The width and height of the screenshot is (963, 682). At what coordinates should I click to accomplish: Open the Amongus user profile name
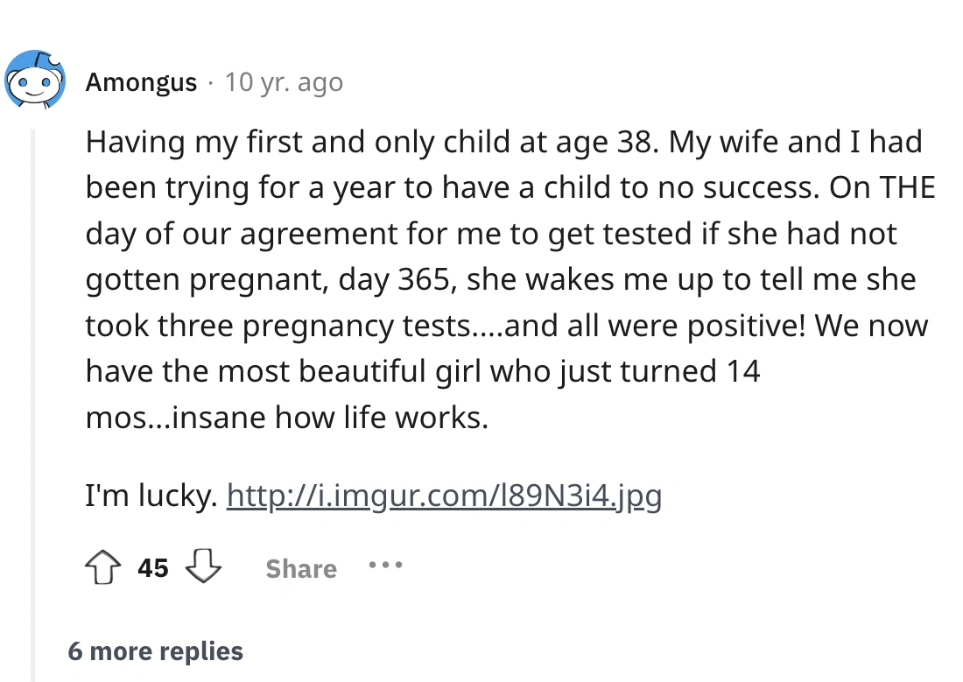[141, 82]
